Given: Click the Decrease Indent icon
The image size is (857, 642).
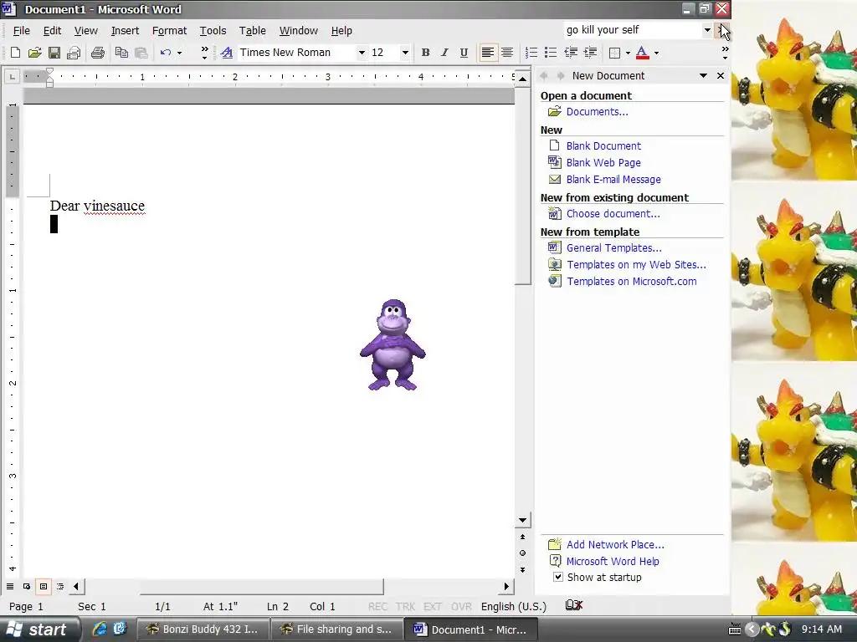Looking at the screenshot, I should coord(571,53).
